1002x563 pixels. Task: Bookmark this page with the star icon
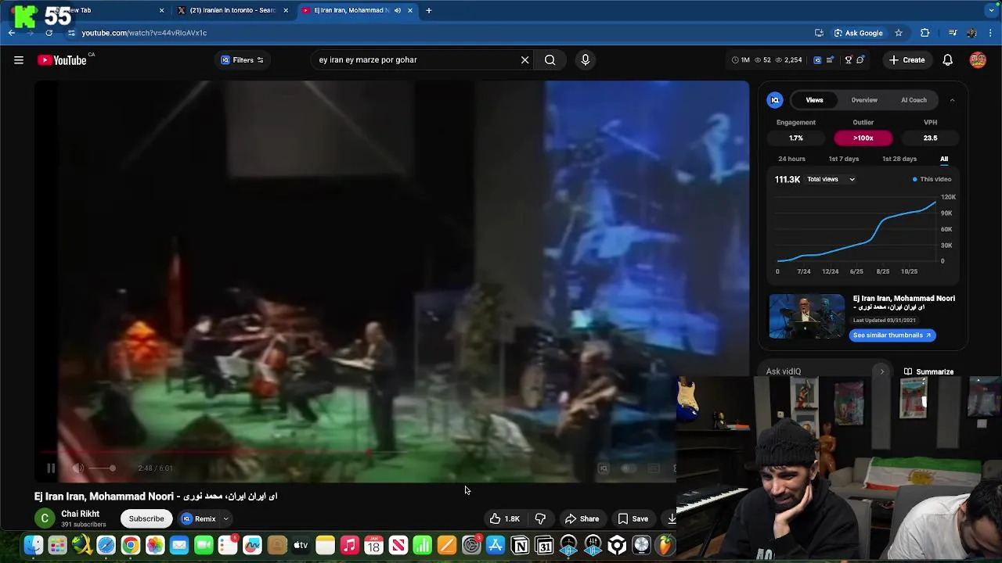tap(899, 33)
